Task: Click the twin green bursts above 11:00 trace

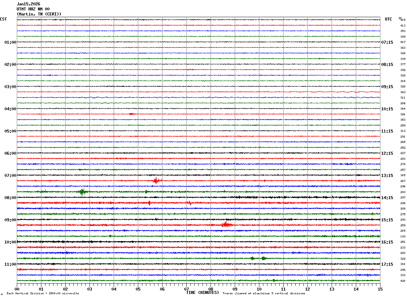Action: click(x=258, y=258)
